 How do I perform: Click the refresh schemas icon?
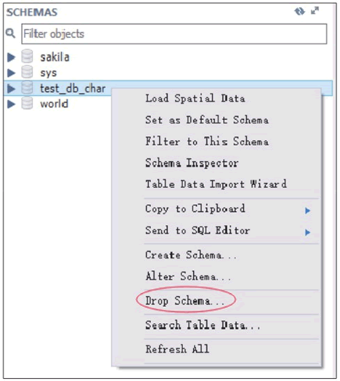pos(299,11)
